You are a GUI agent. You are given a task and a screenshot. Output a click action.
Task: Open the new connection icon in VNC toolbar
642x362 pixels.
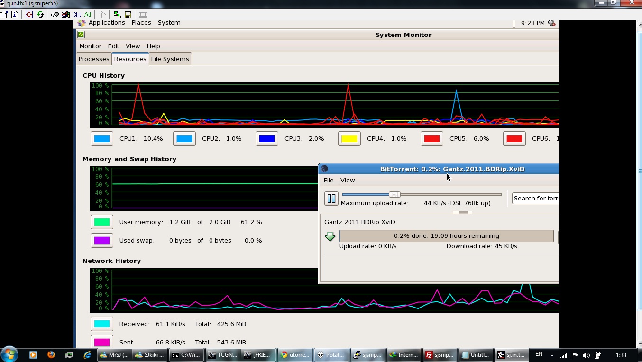(x=117, y=15)
